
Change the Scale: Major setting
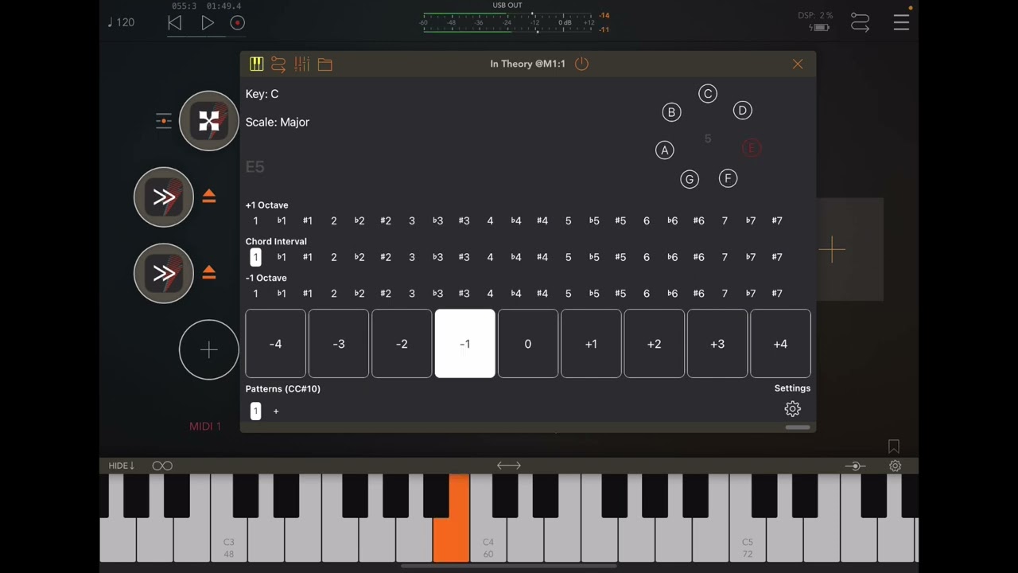278,122
